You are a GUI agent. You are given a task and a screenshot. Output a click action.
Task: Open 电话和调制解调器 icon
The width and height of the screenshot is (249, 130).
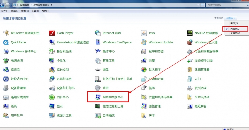pos(190,51)
